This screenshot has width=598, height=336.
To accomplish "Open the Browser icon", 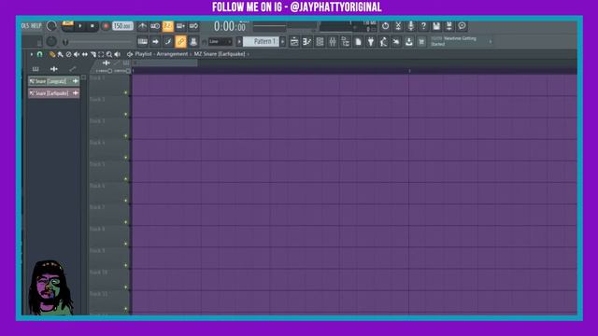I will pos(345,41).
